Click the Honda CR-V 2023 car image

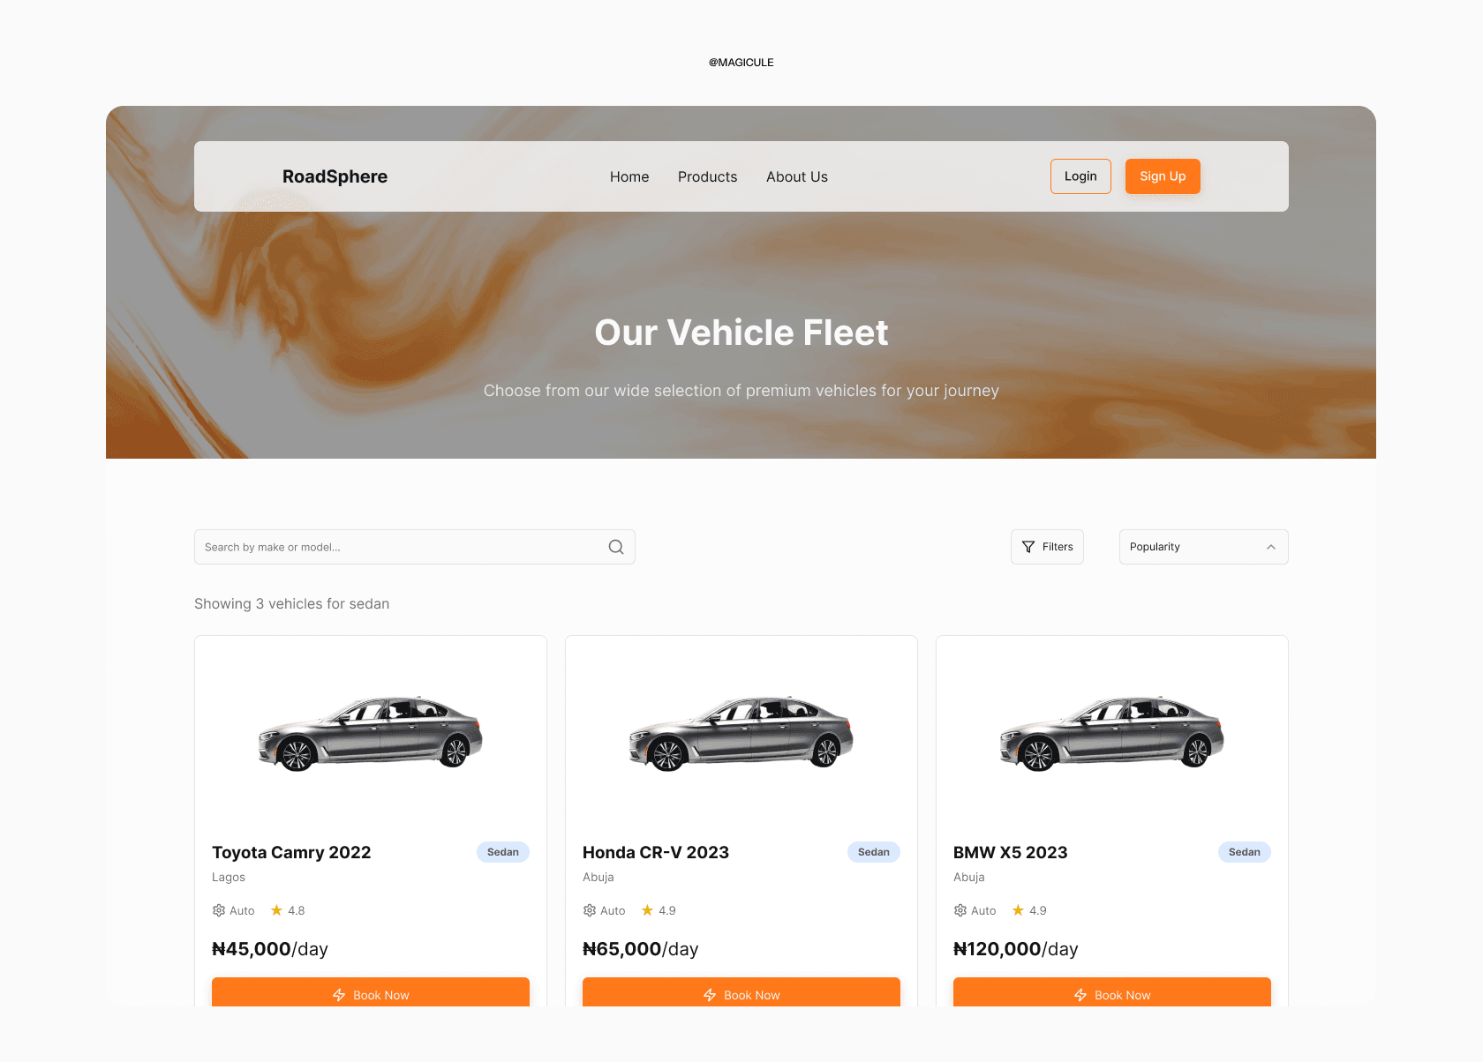(741, 734)
